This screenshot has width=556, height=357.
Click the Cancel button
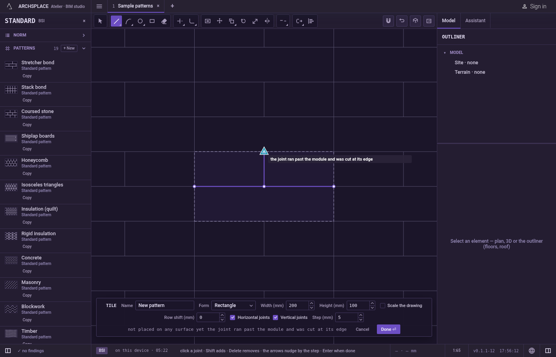(x=363, y=329)
